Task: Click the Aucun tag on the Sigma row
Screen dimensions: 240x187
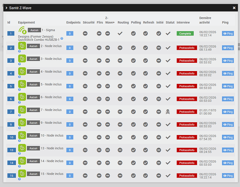Action: pos(34,30)
